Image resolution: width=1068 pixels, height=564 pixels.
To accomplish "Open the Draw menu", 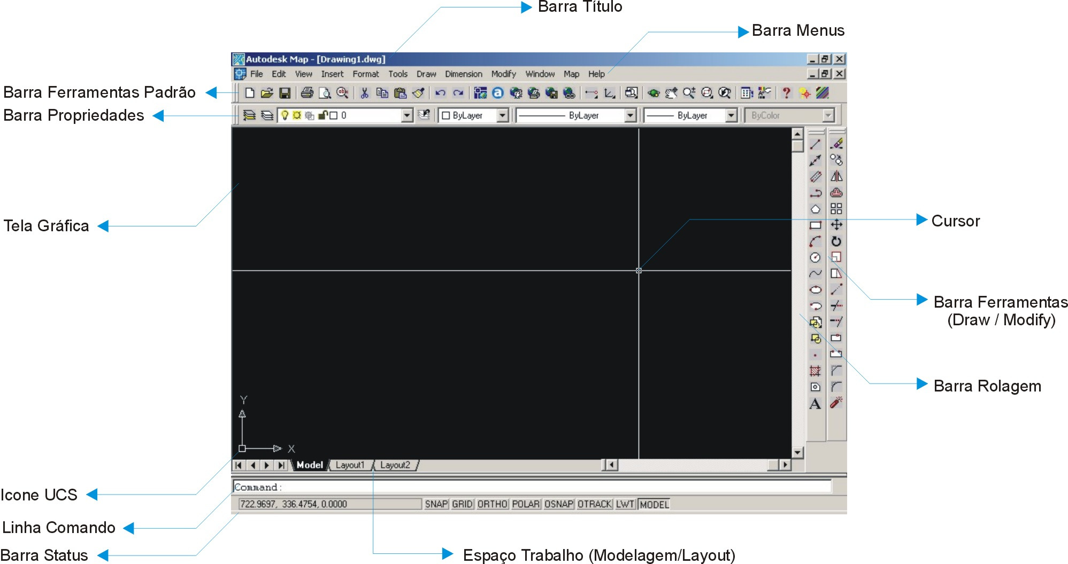I will point(426,74).
